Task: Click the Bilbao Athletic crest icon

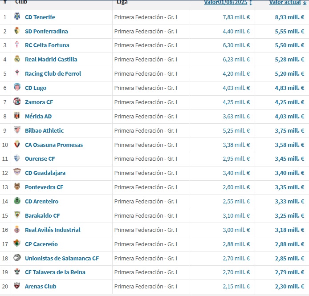Action: pos(17,130)
